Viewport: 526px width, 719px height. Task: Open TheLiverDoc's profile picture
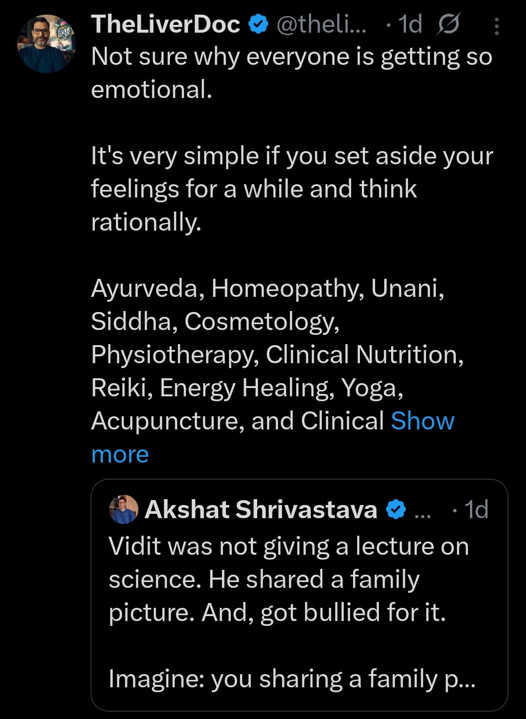[x=46, y=44]
